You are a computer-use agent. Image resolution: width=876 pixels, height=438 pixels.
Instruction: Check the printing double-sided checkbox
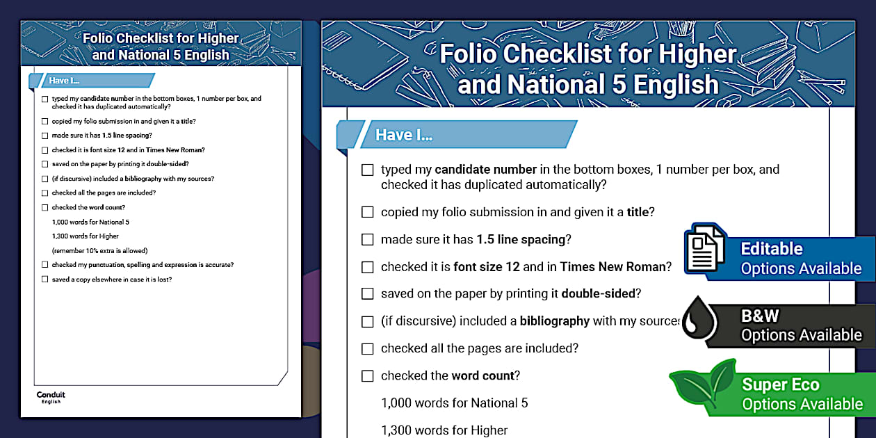[x=368, y=294]
